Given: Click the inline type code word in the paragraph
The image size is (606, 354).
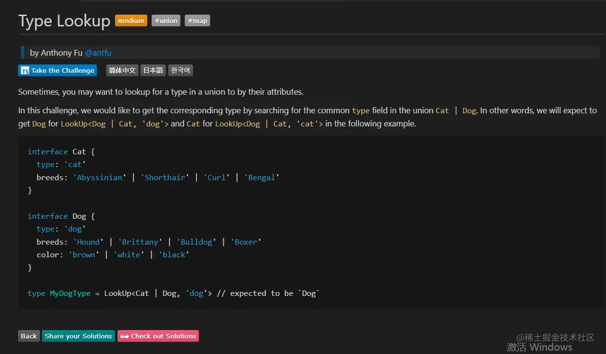Looking at the screenshot, I should click(361, 110).
